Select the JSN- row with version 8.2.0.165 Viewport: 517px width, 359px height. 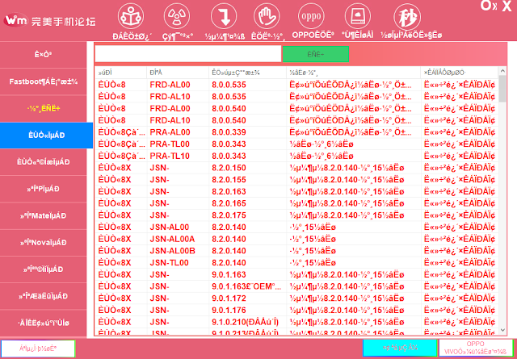(296, 203)
